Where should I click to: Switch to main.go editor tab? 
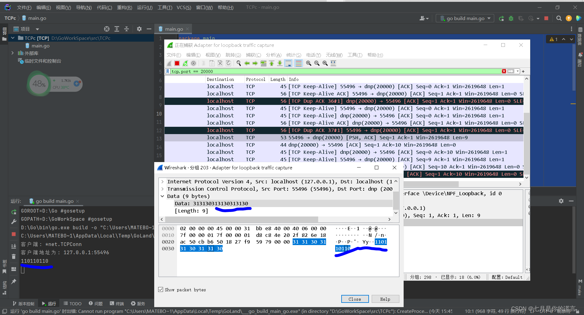(174, 29)
